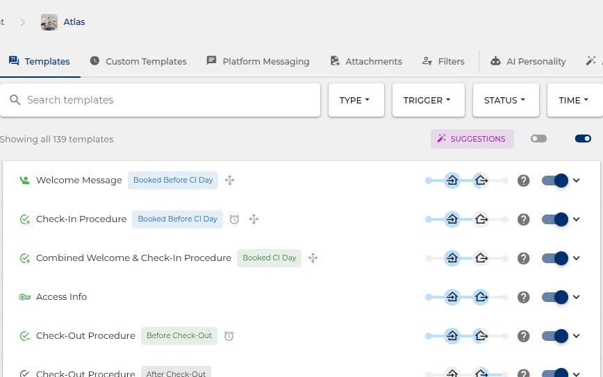Image resolution: width=603 pixels, height=377 pixels.
Task: Focus the Search templates field
Action: tap(160, 100)
